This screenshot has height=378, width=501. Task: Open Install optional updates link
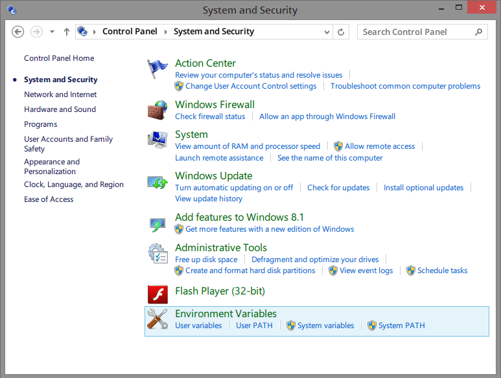point(423,188)
